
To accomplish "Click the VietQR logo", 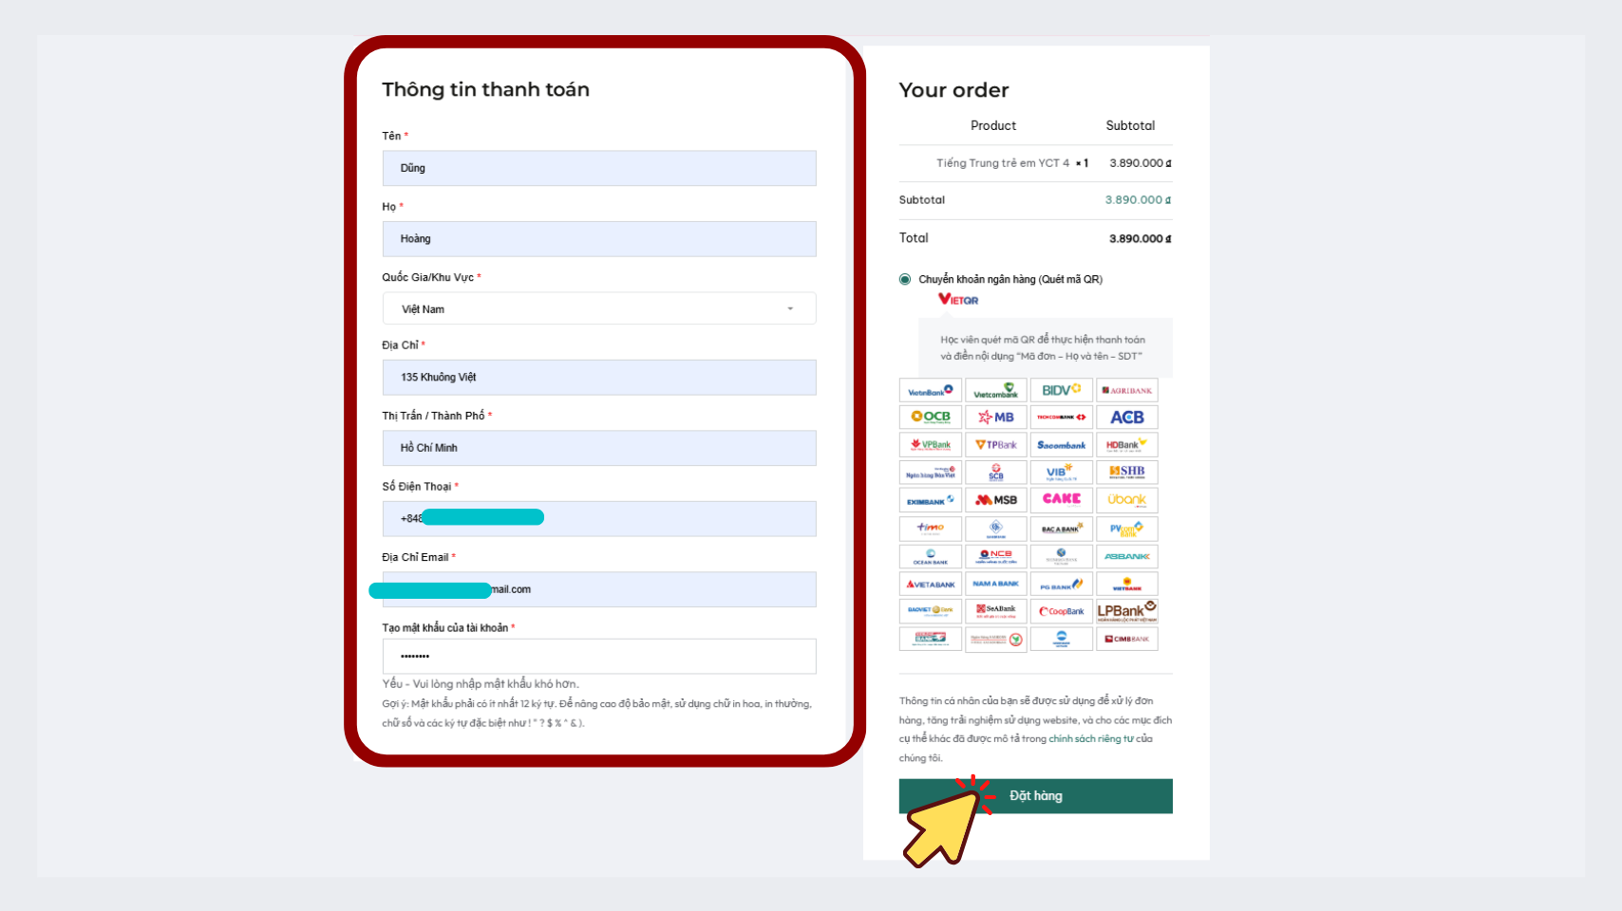I will [958, 300].
